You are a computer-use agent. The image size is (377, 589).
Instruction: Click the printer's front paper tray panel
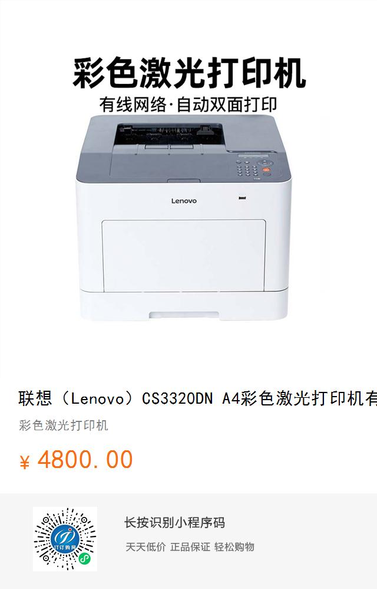pyautogui.click(x=184, y=256)
